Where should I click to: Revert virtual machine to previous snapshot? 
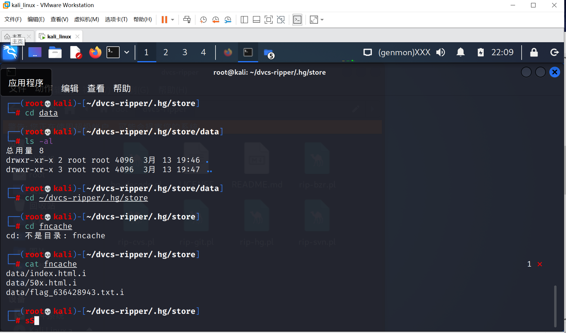pos(216,20)
